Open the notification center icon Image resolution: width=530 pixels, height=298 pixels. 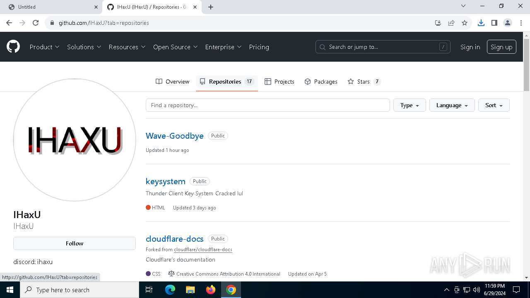click(516, 290)
